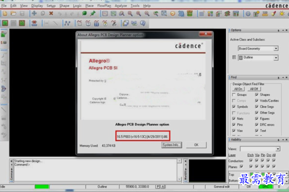The width and height of the screenshot is (289, 192).
Task: Open the Views dropdown in Visibility panel
Action: tap(278, 149)
